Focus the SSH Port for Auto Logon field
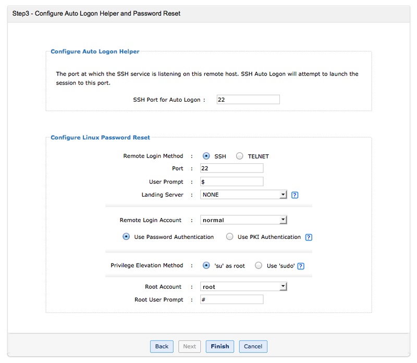 point(248,100)
